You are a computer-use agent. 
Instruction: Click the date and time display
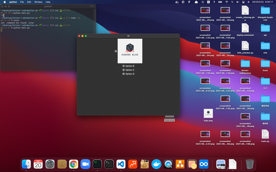(263, 2)
